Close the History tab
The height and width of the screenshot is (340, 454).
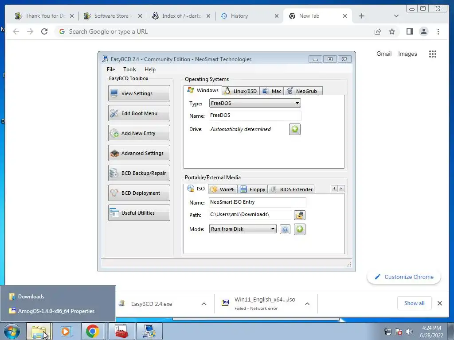277,16
